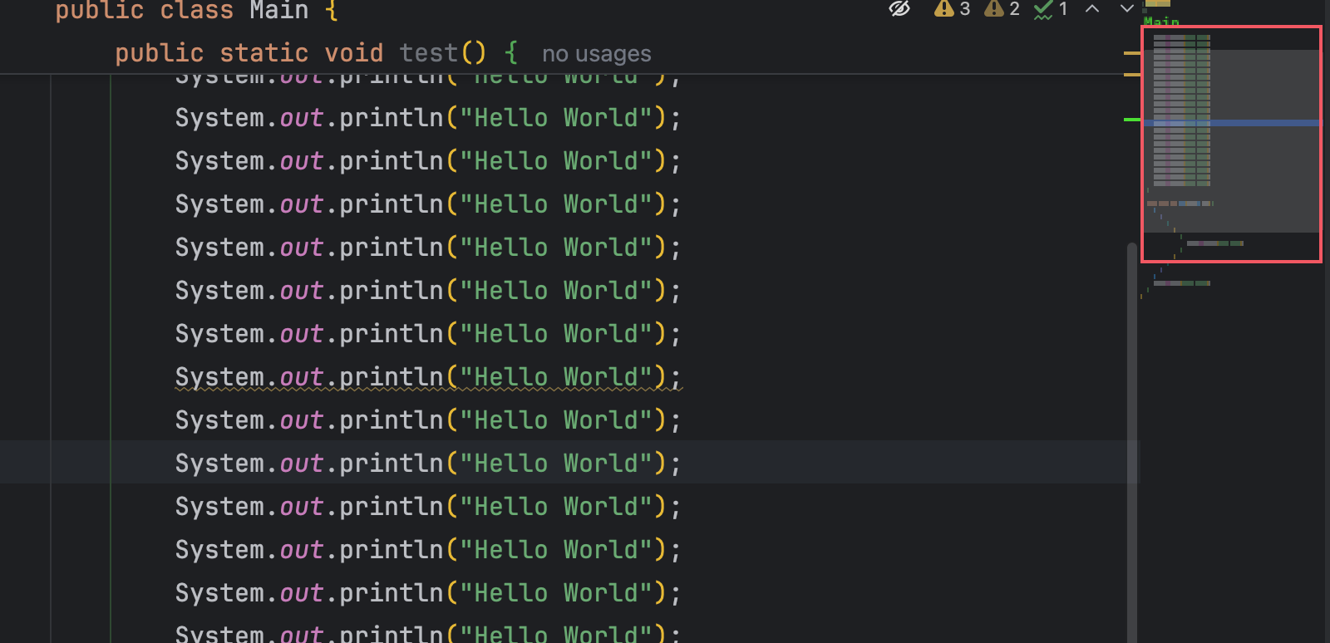Click the highlighted current println line

point(428,463)
